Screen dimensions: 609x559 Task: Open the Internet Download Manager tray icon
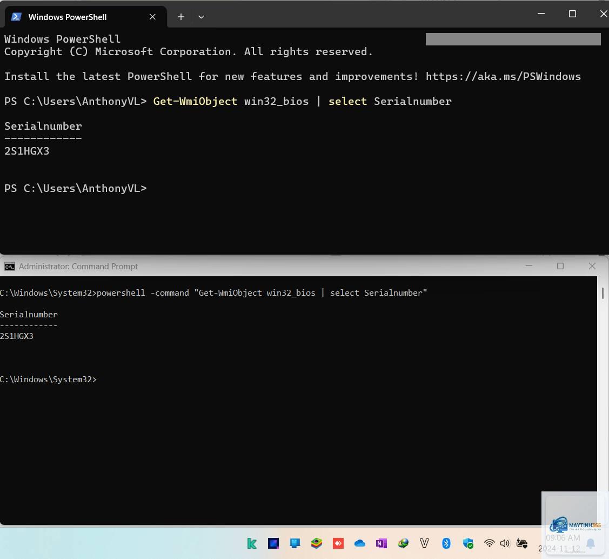[403, 543]
